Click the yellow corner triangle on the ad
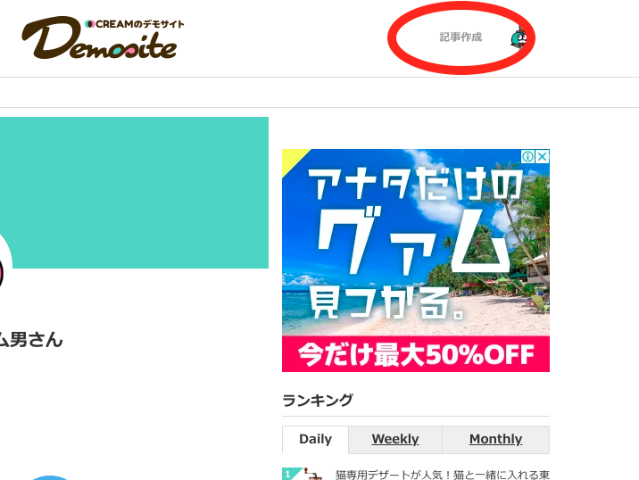This screenshot has width=639, height=480. pyautogui.click(x=291, y=159)
